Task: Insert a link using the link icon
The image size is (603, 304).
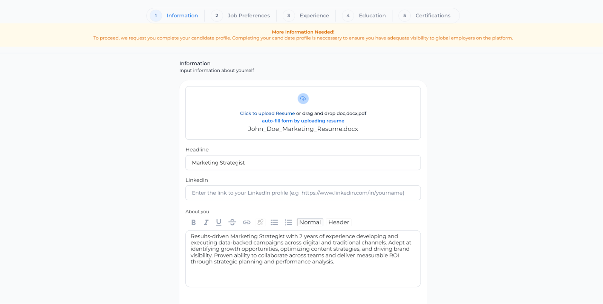Action: [x=246, y=222]
